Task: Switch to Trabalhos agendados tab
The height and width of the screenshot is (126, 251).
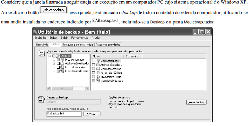Action: 108,45
